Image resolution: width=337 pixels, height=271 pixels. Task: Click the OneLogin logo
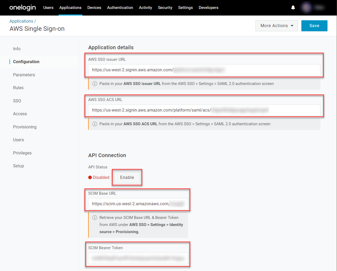(22, 8)
